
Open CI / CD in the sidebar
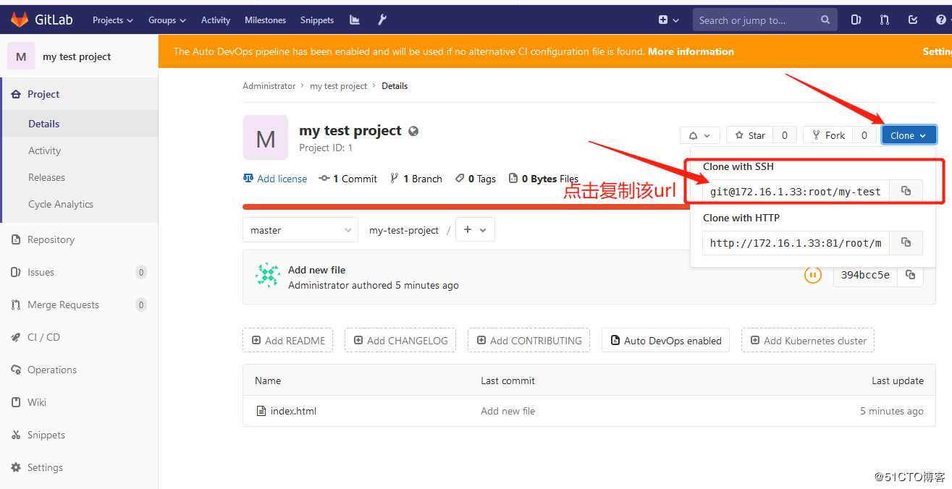pos(79,337)
